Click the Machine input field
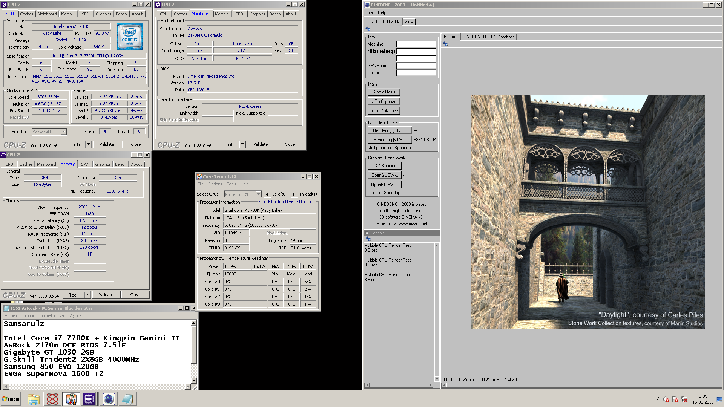The image size is (724, 407). point(416,44)
